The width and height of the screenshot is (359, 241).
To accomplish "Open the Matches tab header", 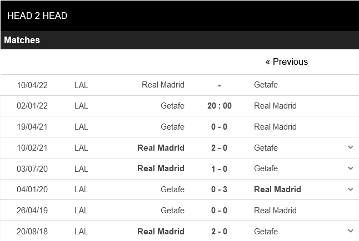I will click(22, 40).
